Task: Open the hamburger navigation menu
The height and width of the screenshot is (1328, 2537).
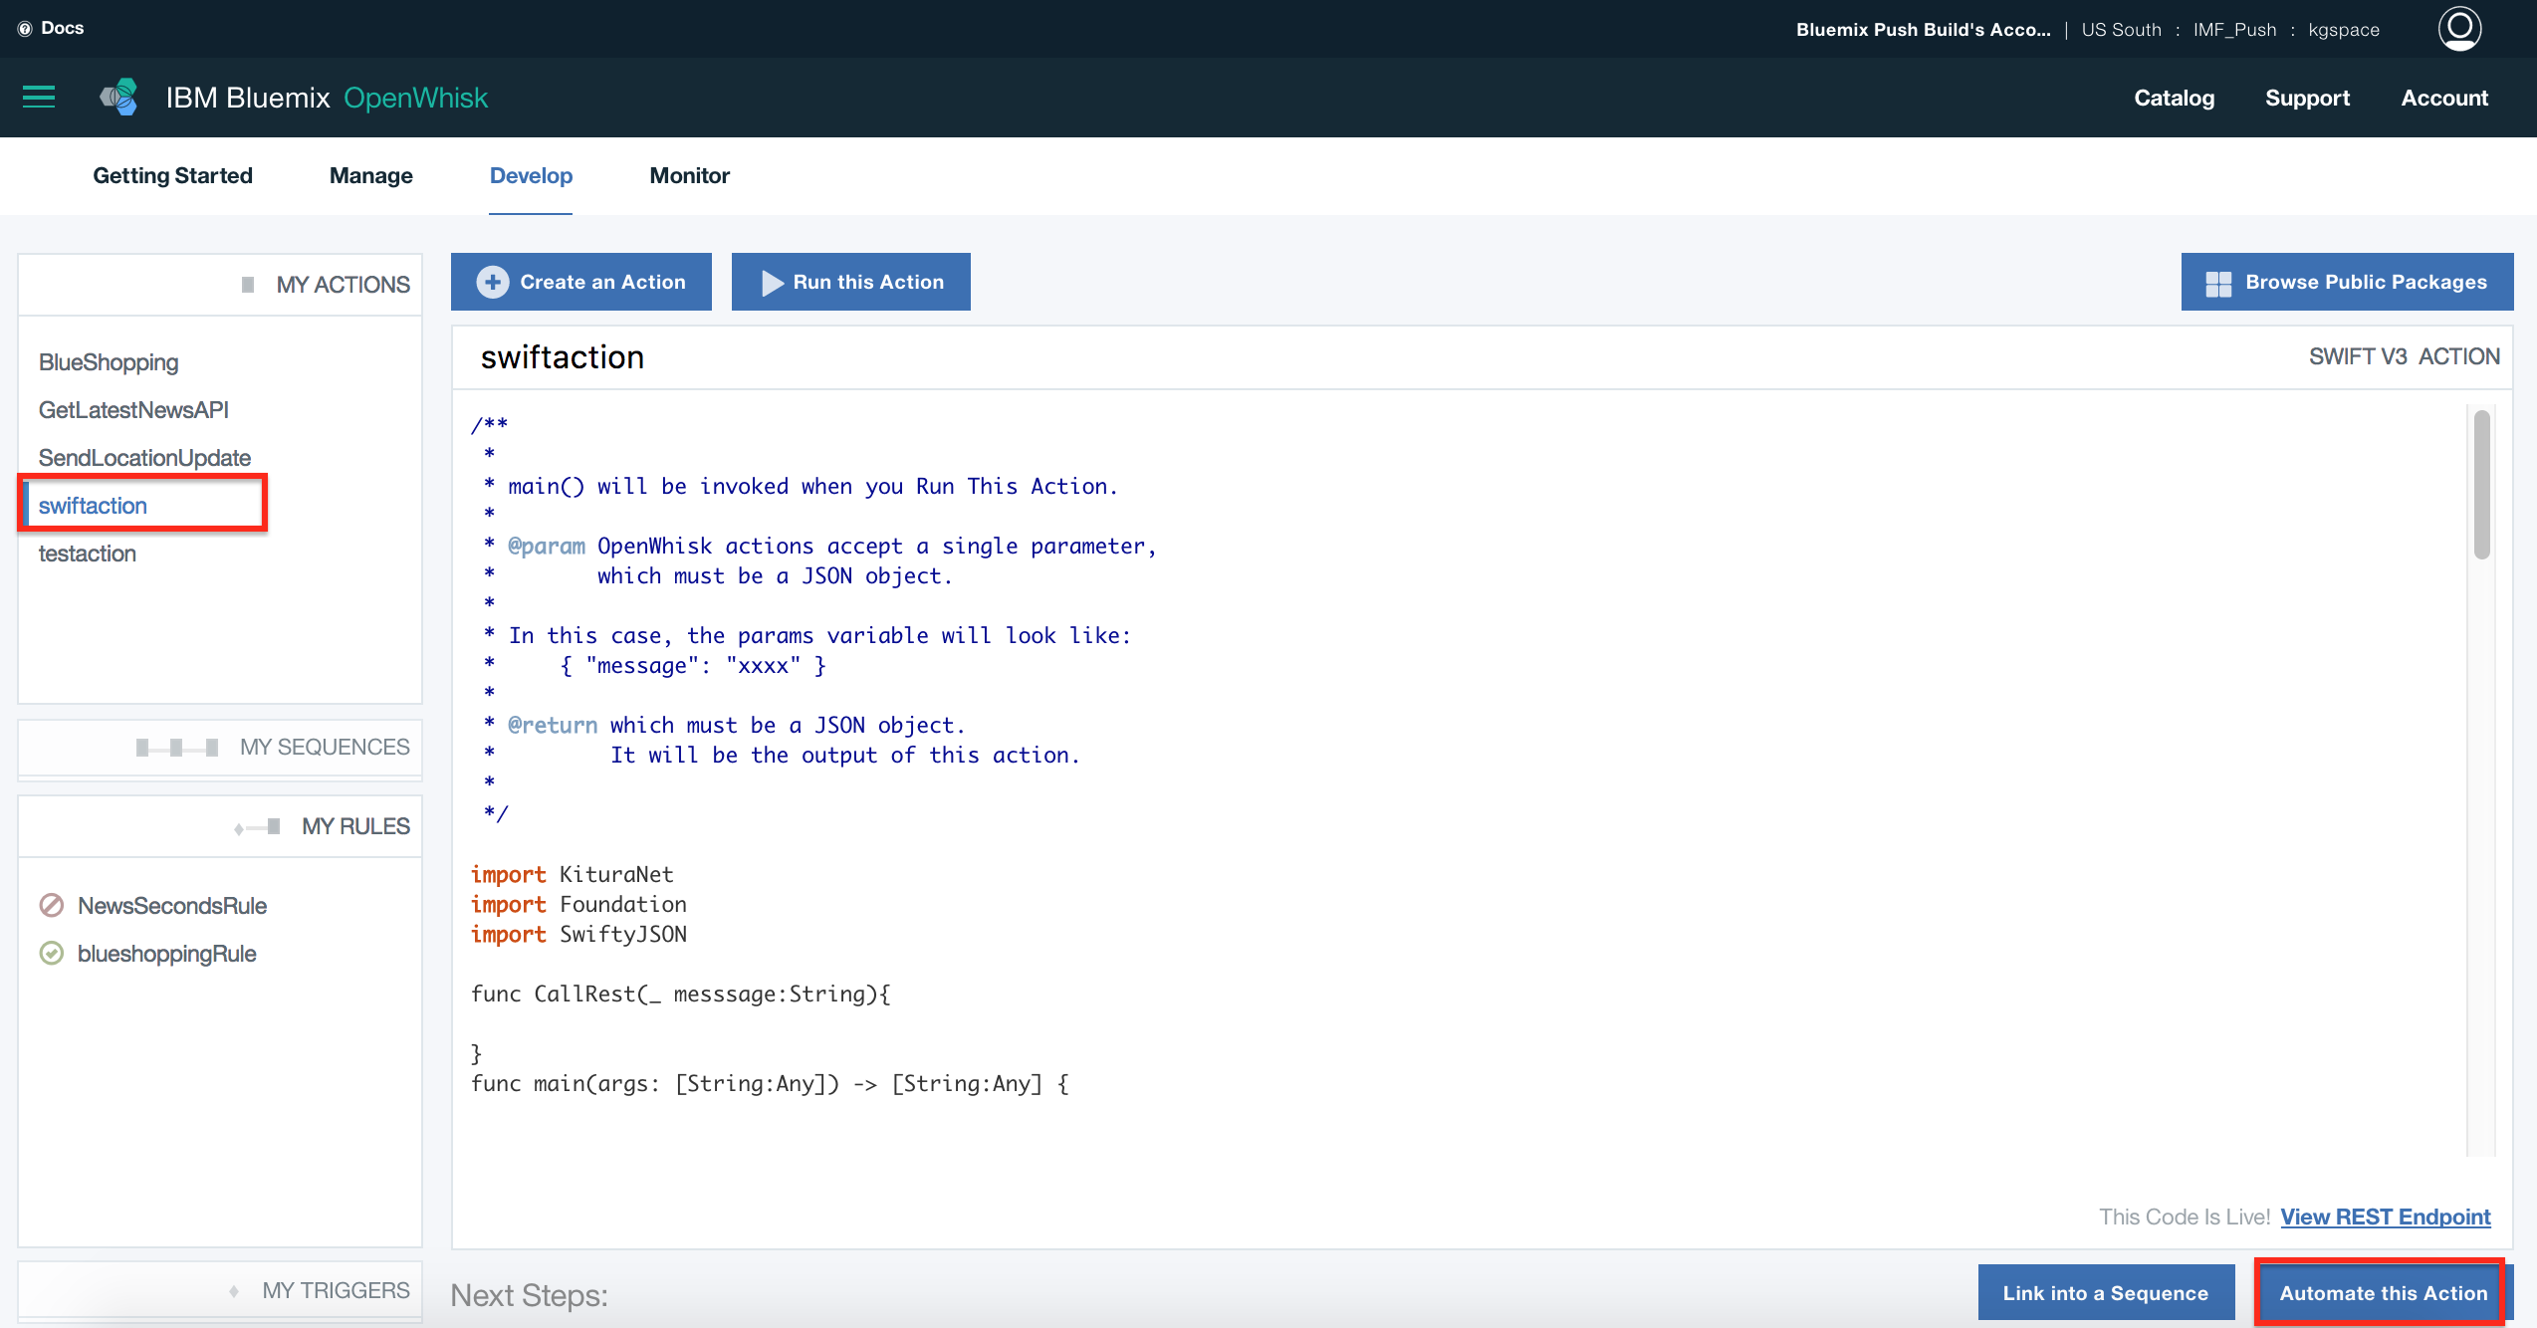Action: coord(39,97)
